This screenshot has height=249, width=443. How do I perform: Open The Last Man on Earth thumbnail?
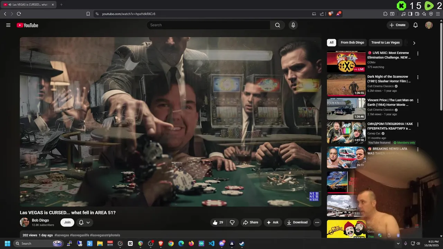click(346, 109)
